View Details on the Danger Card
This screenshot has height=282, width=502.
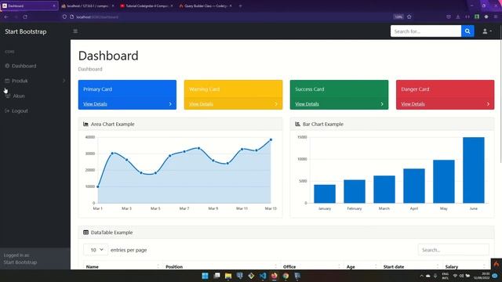click(x=413, y=104)
